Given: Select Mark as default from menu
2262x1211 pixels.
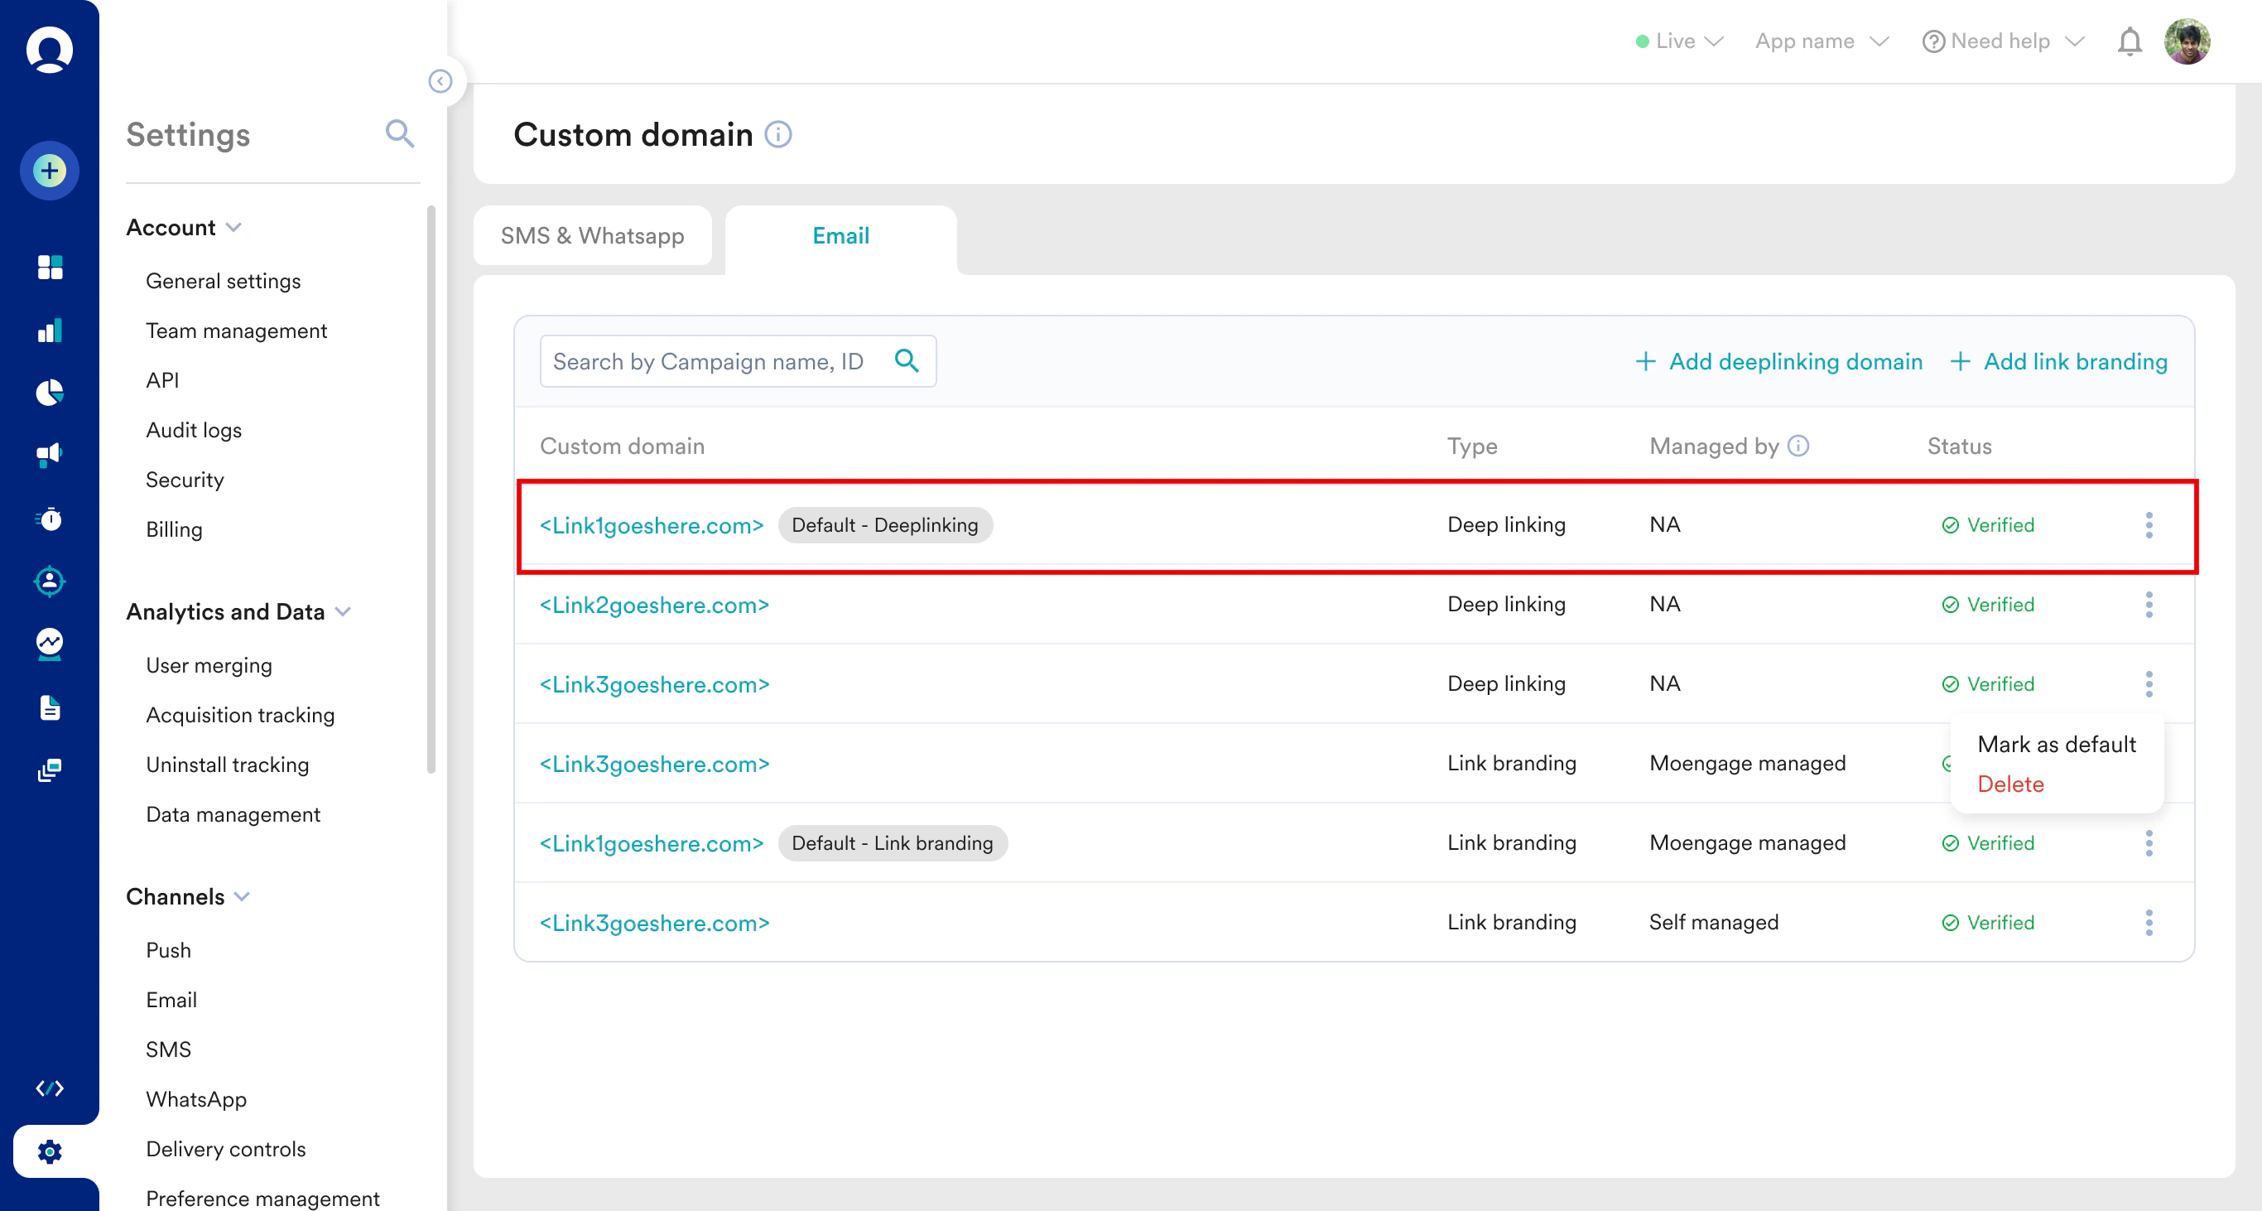Looking at the screenshot, I should pyautogui.click(x=2056, y=744).
